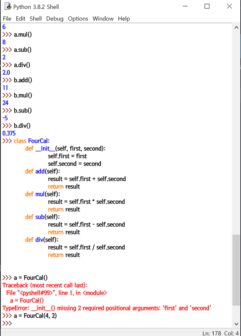Click the 'def div(self):' line

[42, 240]
